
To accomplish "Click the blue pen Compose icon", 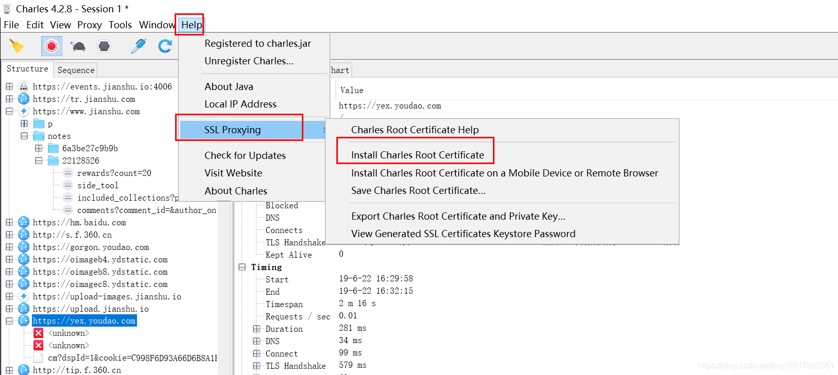I will click(x=139, y=46).
